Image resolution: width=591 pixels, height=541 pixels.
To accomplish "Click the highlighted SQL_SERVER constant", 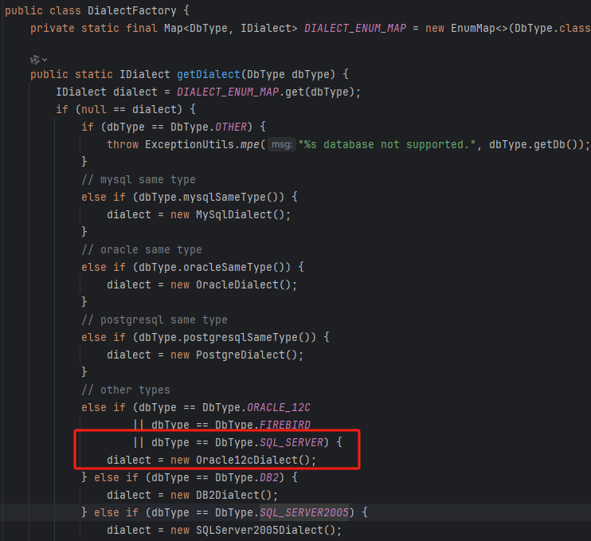I will (x=291, y=441).
